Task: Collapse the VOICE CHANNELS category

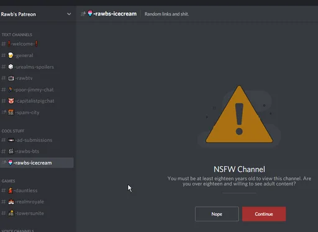Action: point(17,231)
